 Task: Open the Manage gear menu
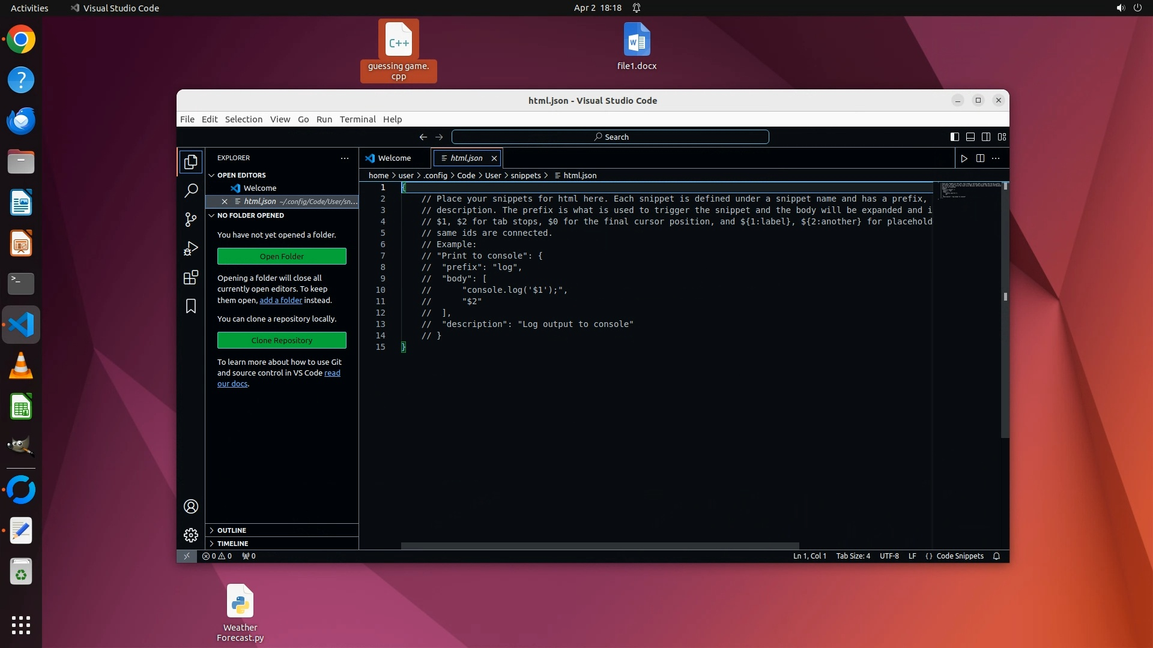[x=190, y=535]
